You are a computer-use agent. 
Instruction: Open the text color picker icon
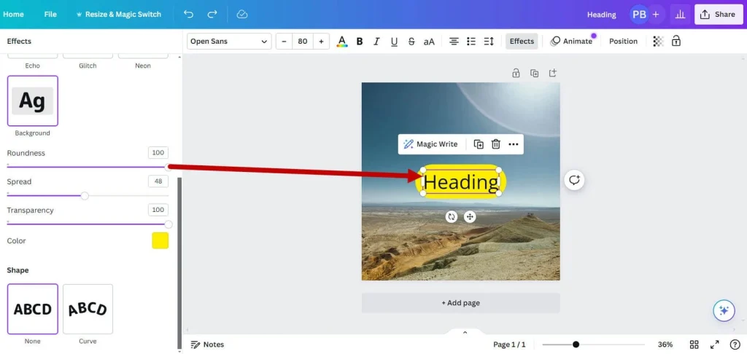pos(342,42)
